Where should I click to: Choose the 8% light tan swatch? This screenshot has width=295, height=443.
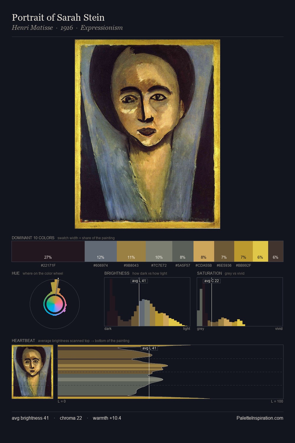pyautogui.click(x=204, y=251)
